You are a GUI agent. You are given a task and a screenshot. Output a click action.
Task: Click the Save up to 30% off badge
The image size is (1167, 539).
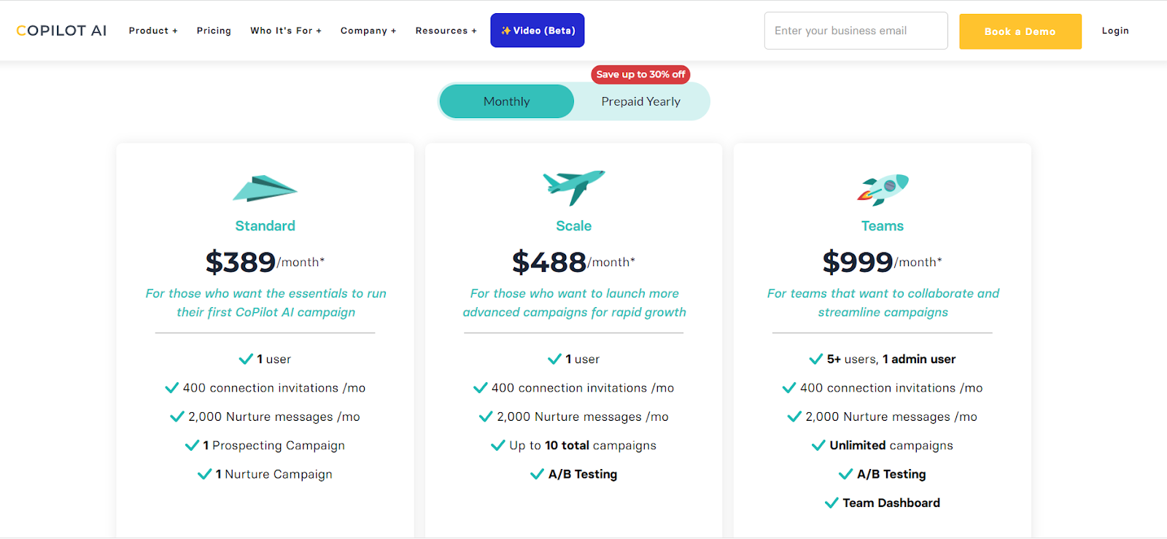click(x=640, y=74)
